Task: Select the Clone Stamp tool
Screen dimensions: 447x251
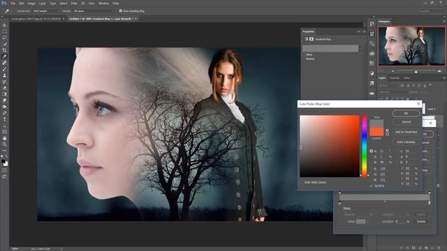Action: (x=4, y=75)
